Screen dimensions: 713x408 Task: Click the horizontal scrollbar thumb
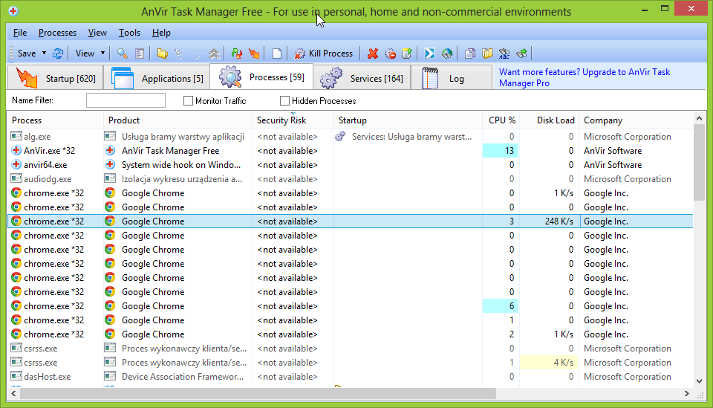tap(258, 393)
